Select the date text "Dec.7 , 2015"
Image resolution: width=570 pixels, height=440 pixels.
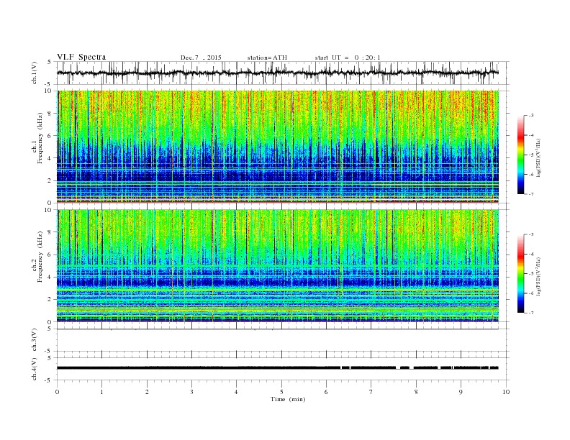coord(201,58)
